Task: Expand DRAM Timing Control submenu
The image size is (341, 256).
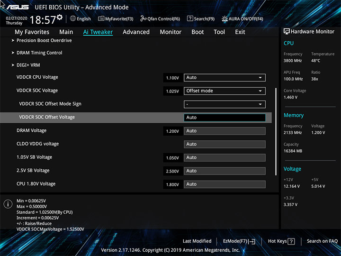Action: click(39, 53)
